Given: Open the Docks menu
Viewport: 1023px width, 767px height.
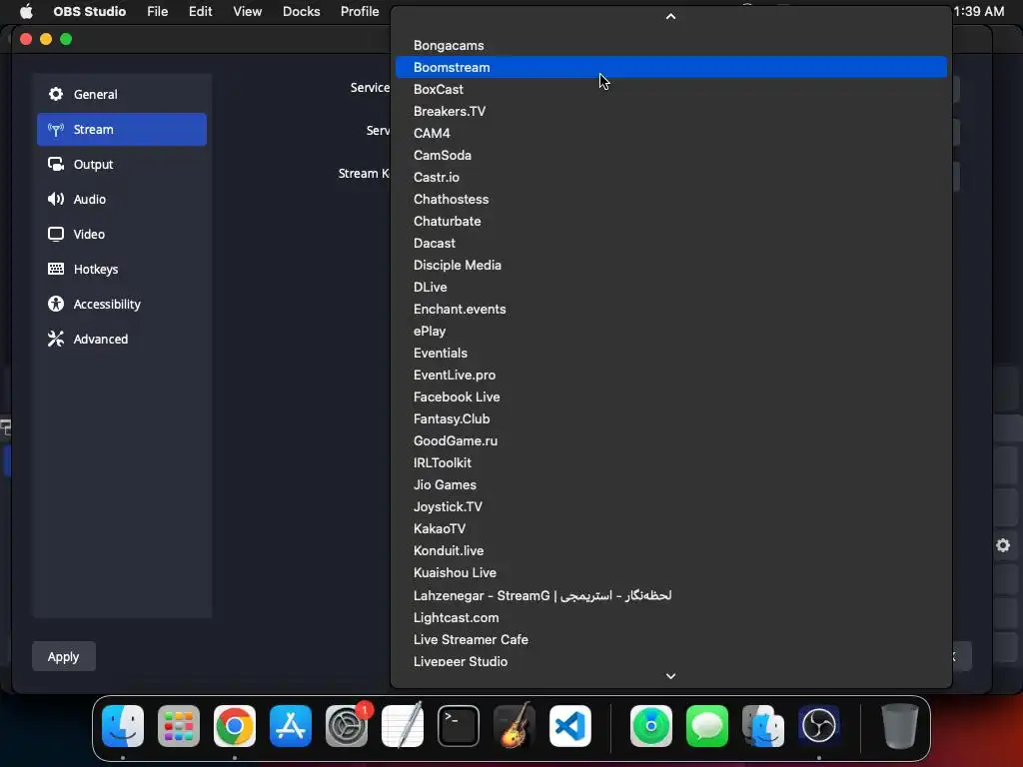Looking at the screenshot, I should (x=302, y=11).
